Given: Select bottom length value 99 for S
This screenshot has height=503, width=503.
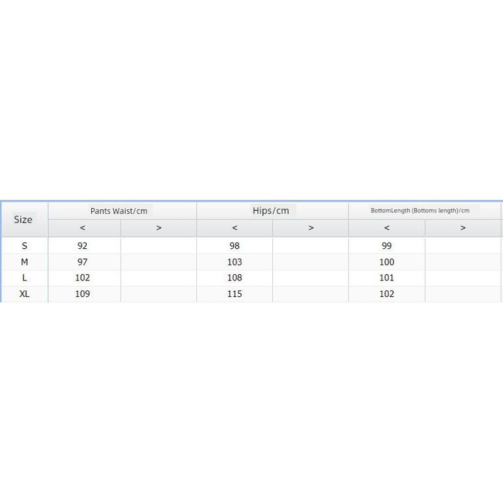Looking at the screenshot, I should click(387, 246).
